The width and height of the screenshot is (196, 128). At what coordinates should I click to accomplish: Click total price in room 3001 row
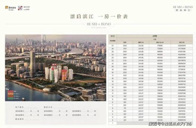tap(182, 52)
